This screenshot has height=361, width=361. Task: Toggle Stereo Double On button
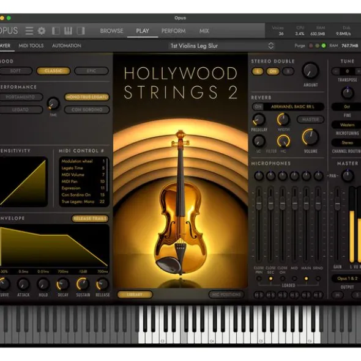pos(273,71)
